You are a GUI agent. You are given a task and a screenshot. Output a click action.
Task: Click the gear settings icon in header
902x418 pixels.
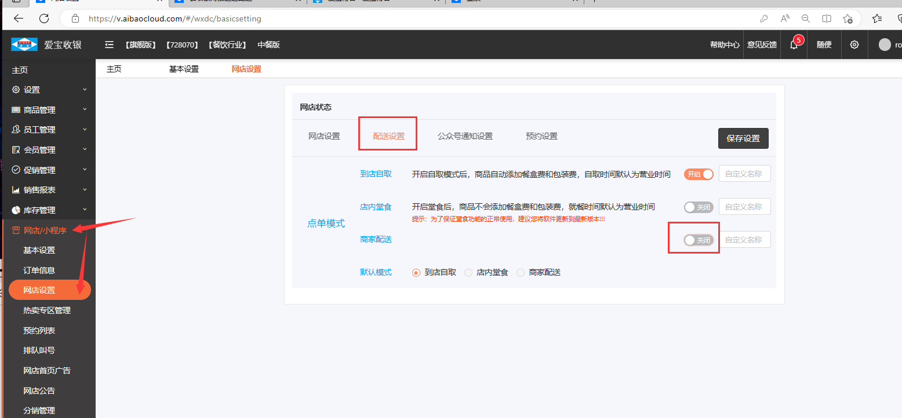pos(854,45)
